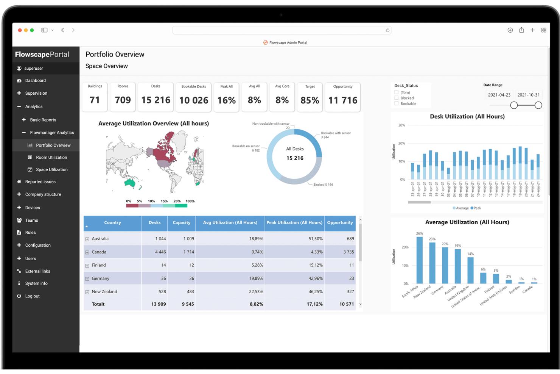Screen dimensions: 560x374
Task: Check the Bookable Desk_Status checkbox
Action: [397, 103]
